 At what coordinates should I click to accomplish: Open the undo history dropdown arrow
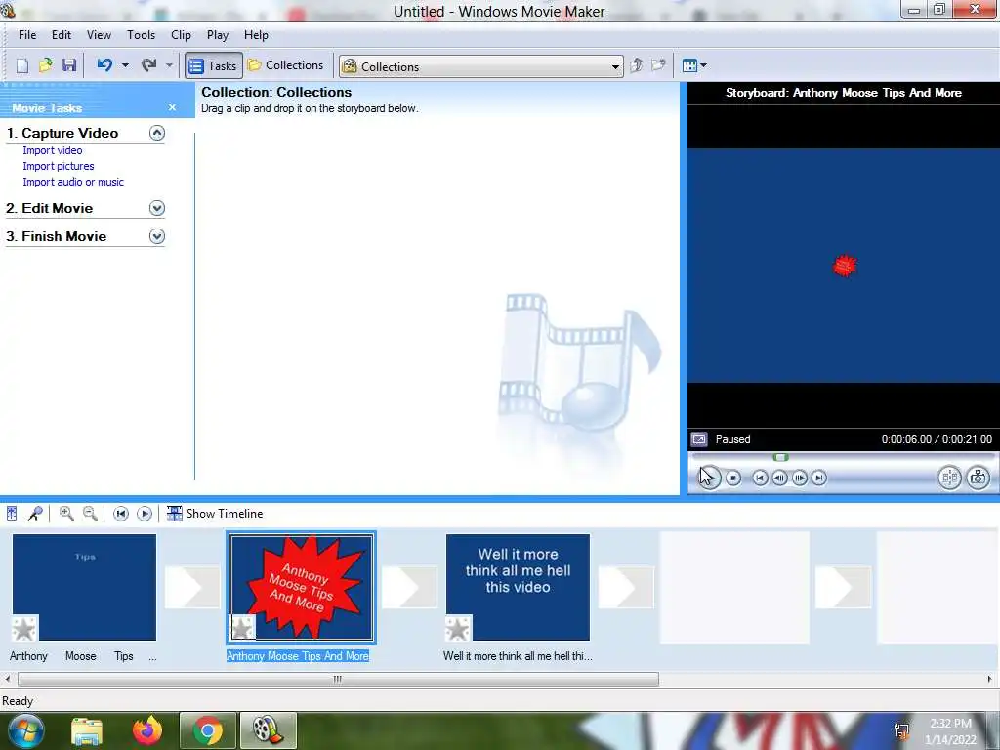click(125, 65)
